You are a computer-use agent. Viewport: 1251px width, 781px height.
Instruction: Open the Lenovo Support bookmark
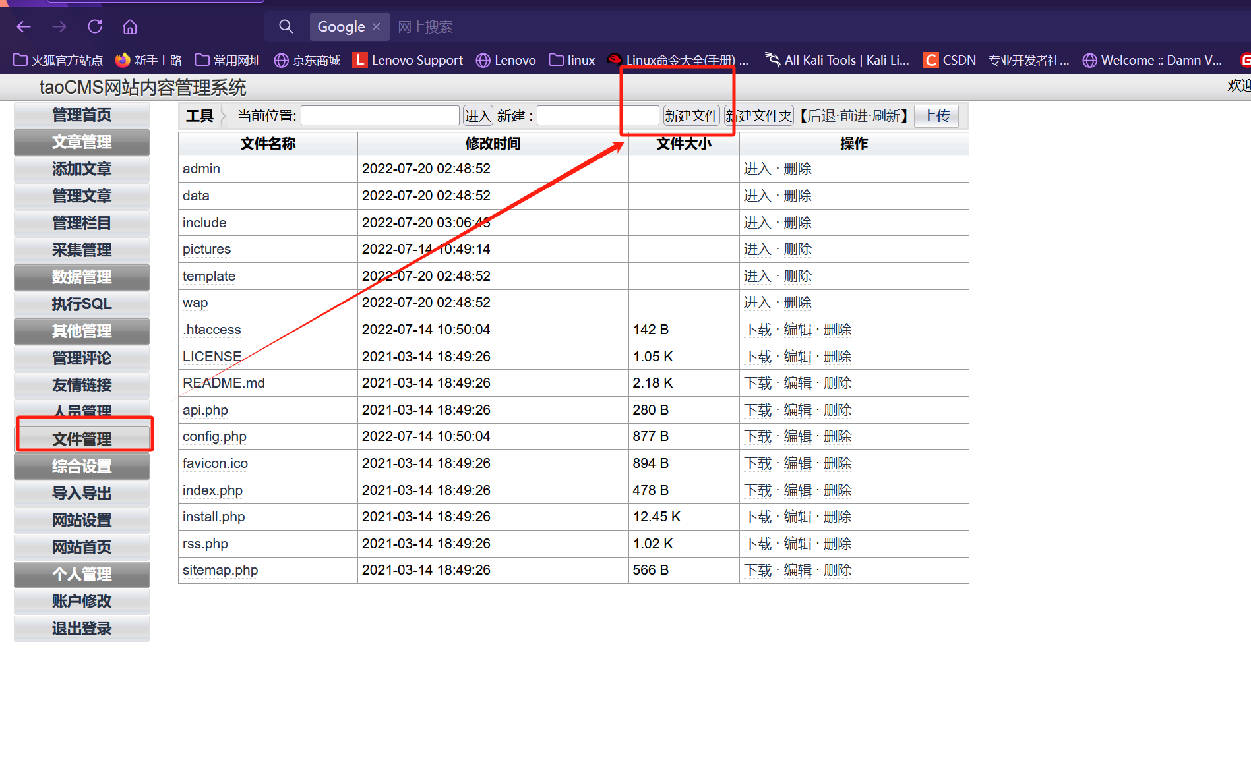[408, 60]
